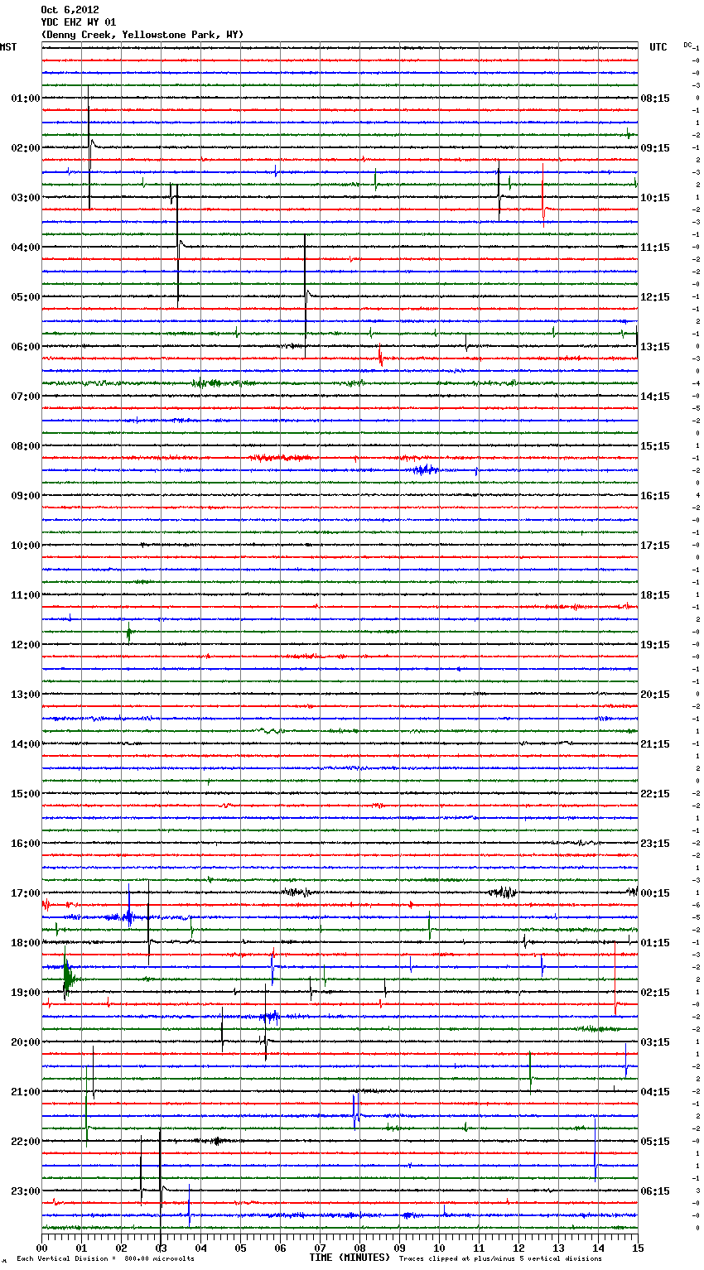Click the "15:00" MST time label
The height and width of the screenshot is (1270, 704).
(x=25, y=794)
